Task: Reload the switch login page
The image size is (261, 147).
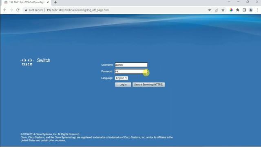Action: 18,10
